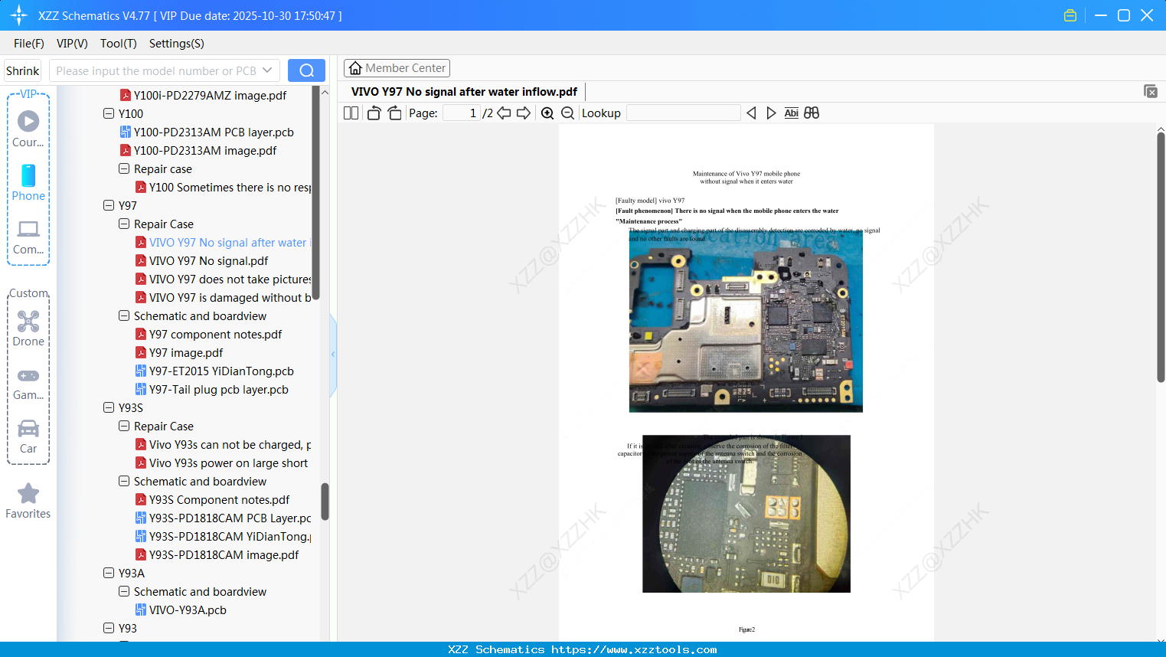Collapse Repair Case under Y97

124,224
